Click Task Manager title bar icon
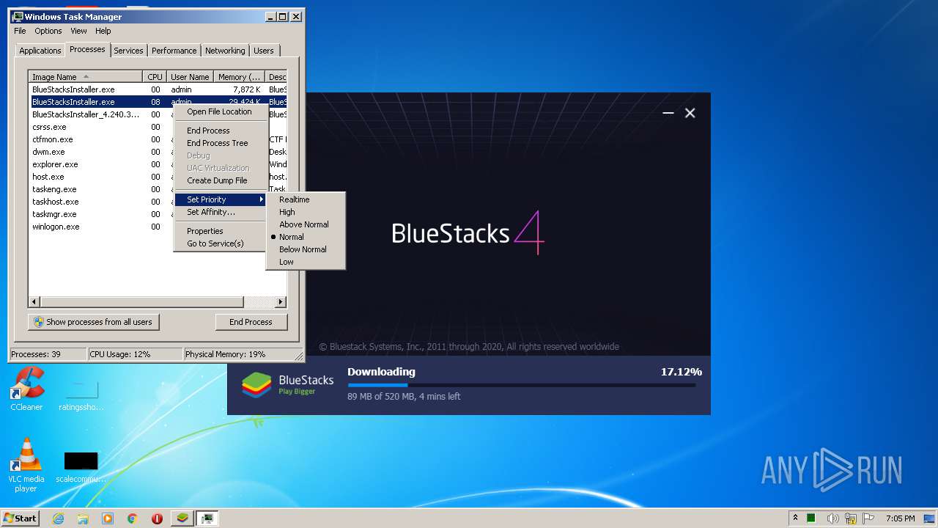This screenshot has height=528, width=938. [x=18, y=16]
